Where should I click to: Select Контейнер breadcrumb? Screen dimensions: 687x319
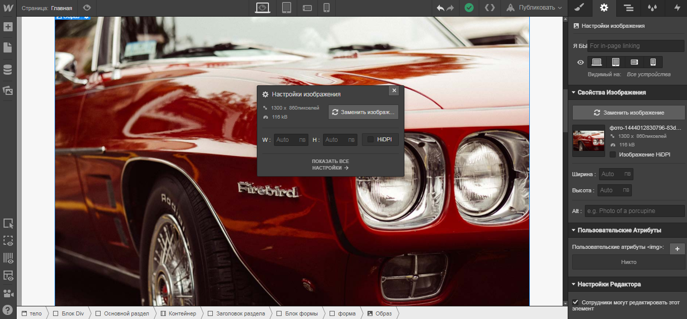pyautogui.click(x=178, y=313)
